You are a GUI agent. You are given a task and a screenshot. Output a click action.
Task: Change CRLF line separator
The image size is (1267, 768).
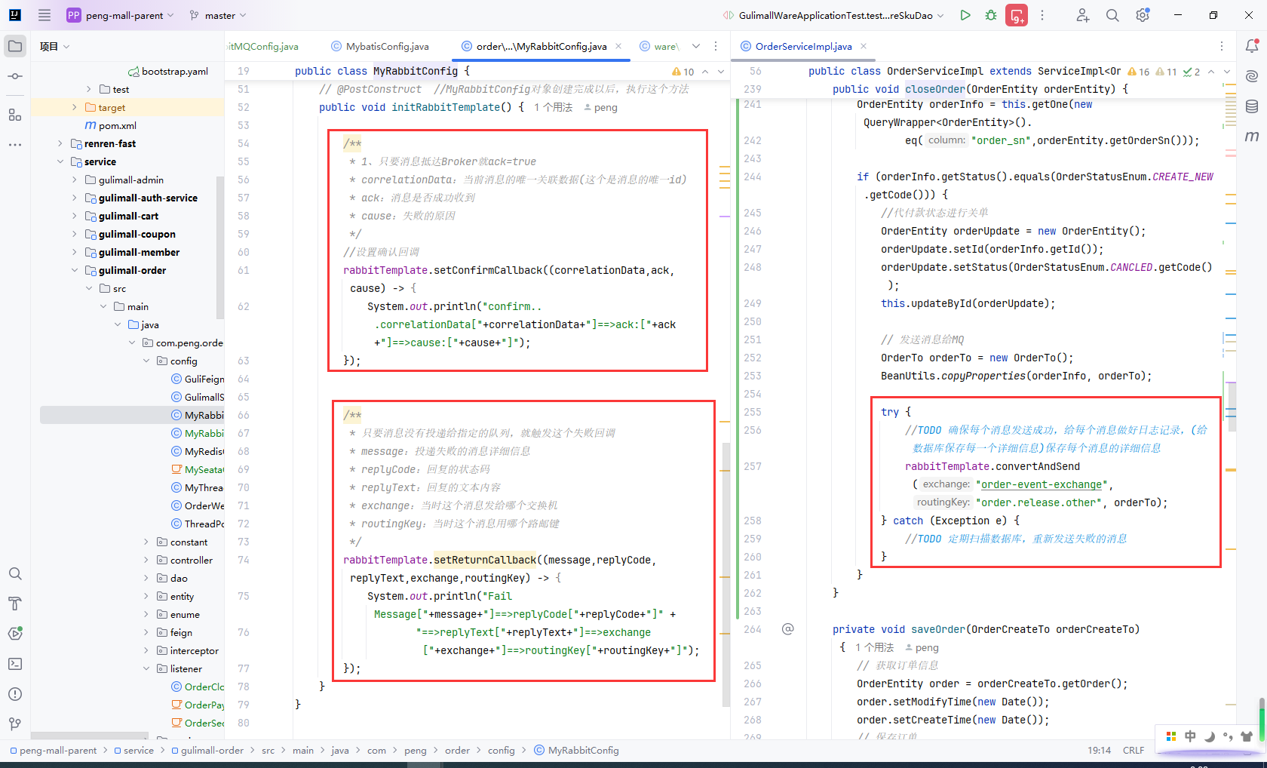(x=1134, y=750)
